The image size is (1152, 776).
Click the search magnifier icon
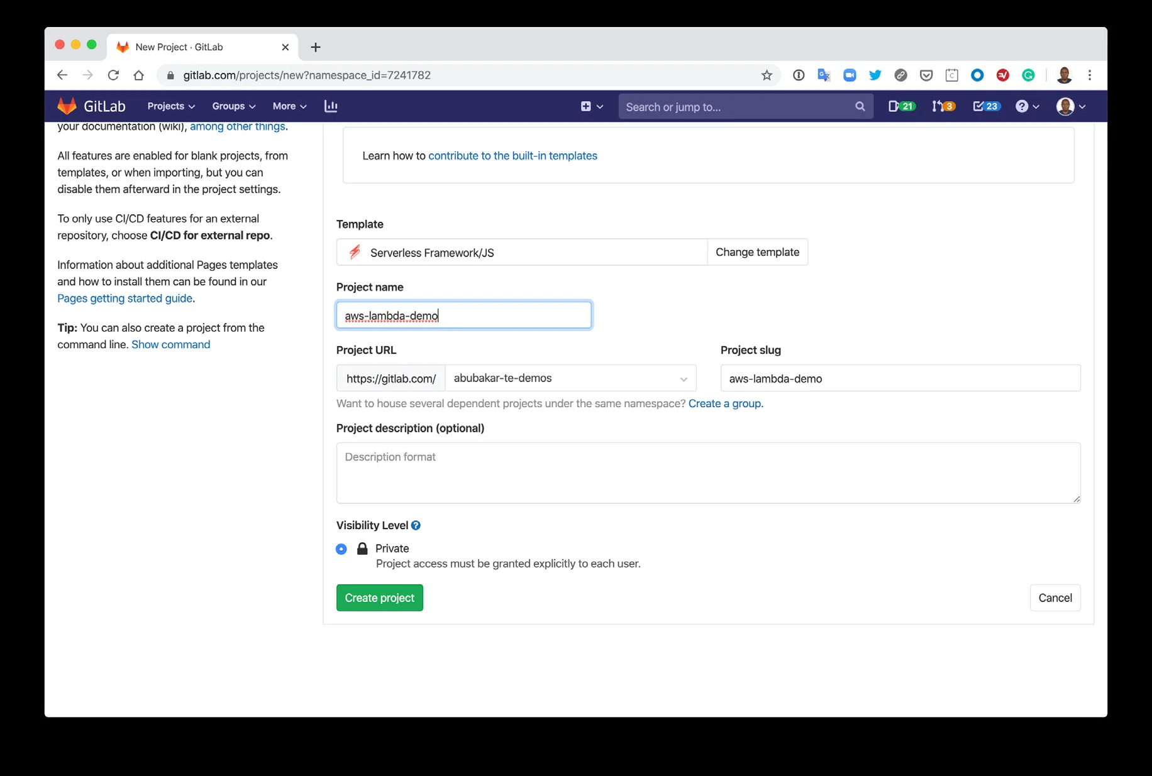click(x=860, y=106)
